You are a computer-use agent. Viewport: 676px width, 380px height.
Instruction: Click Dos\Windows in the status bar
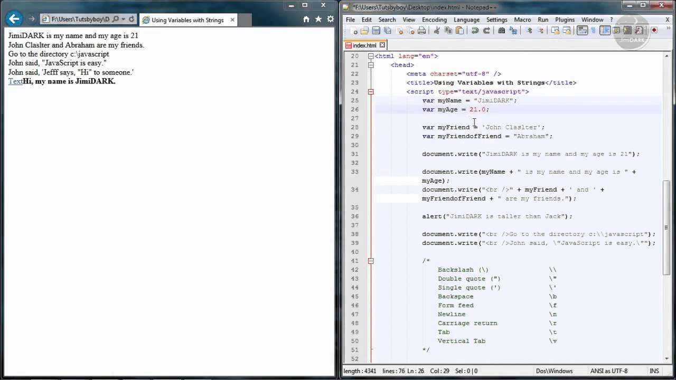(x=554, y=371)
